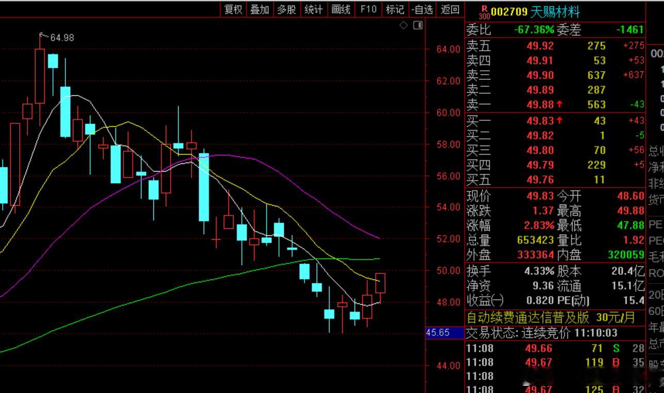Viewport: 664px width, 393px height.
Task: Remove the stock with the -自选 button
Action: pos(423,9)
